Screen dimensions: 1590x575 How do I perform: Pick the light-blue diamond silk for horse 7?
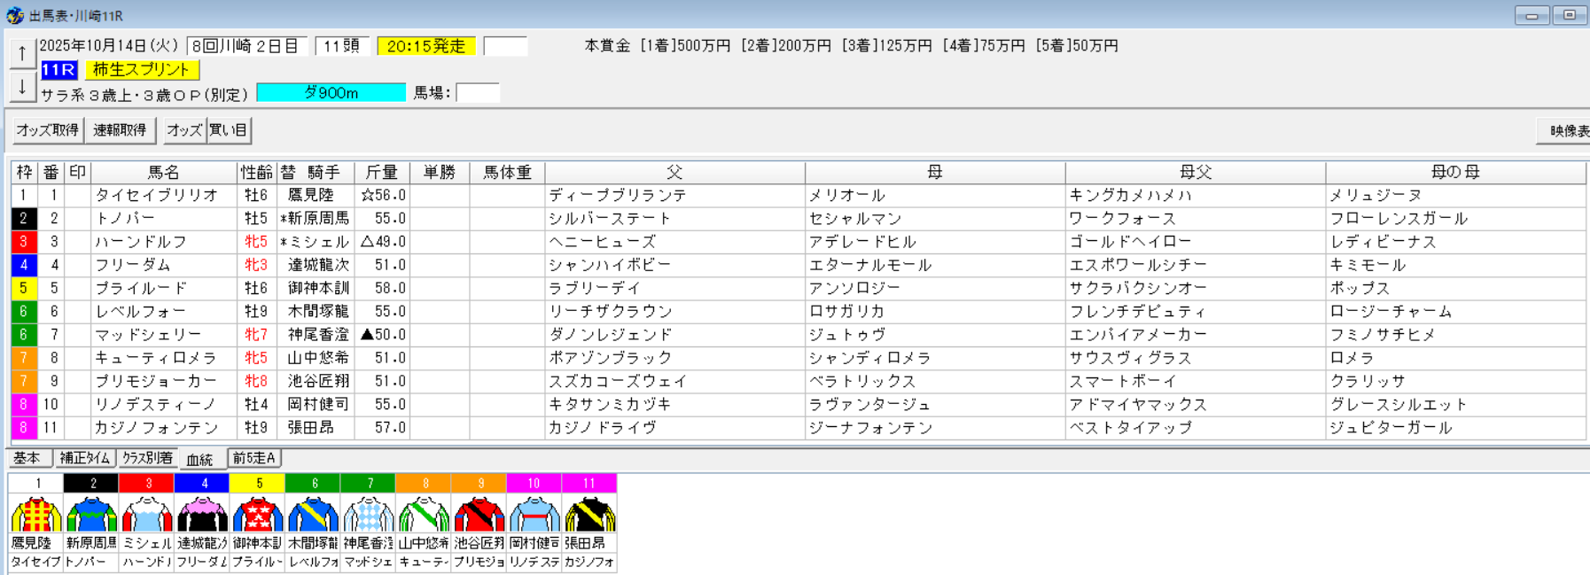(x=369, y=514)
